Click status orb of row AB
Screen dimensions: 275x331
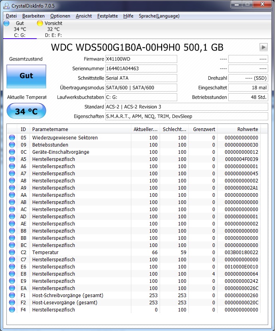click(x=12, y=202)
